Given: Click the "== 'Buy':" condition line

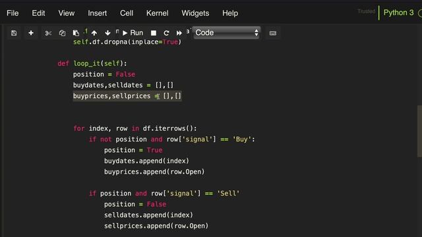Looking at the screenshot, I should (172, 139).
